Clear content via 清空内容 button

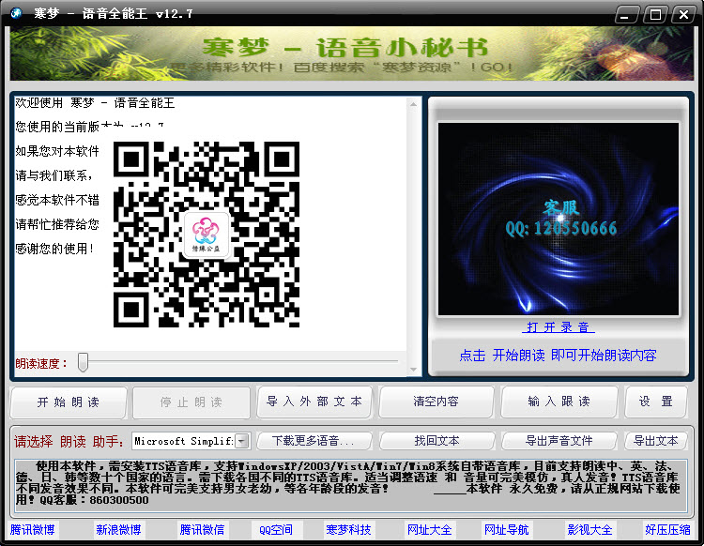click(436, 402)
